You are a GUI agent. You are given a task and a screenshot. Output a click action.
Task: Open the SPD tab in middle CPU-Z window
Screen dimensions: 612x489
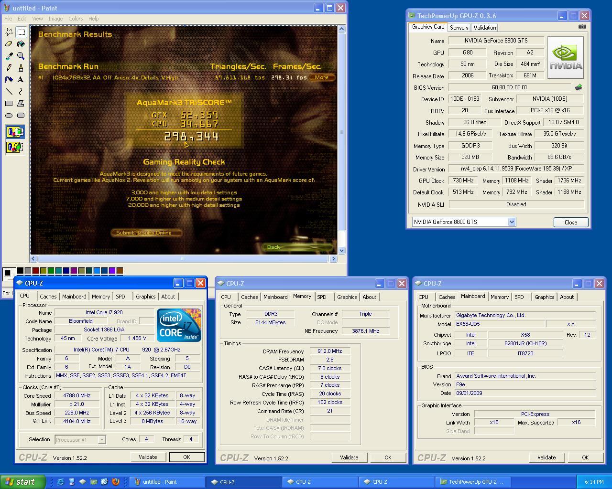tap(322, 297)
